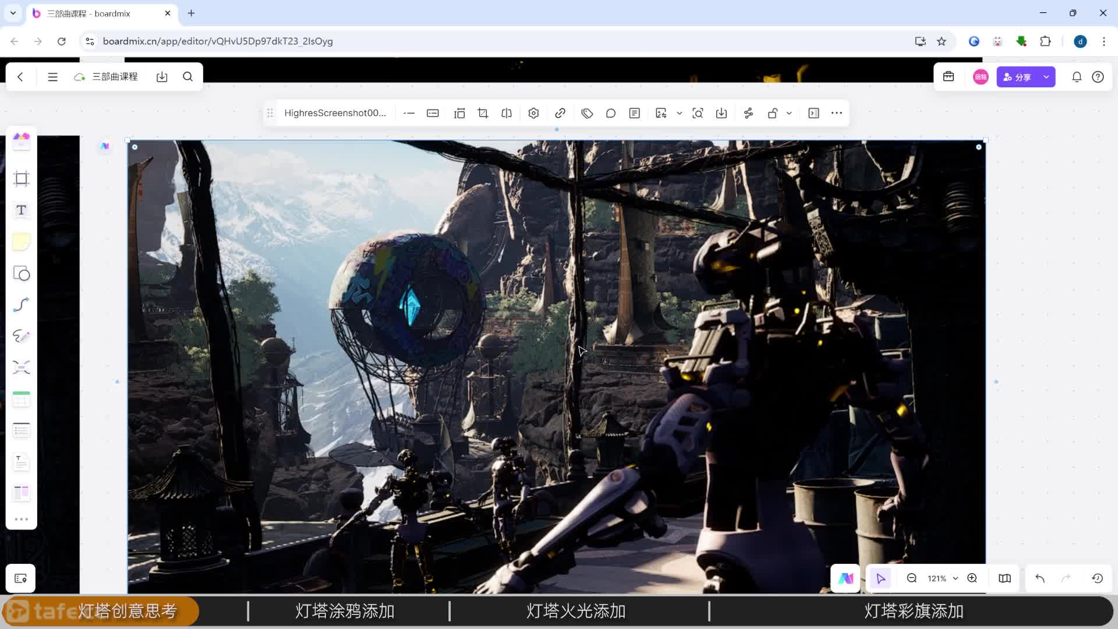The image size is (1118, 629).
Task: Select the Pen drawing tool
Action: point(22,336)
